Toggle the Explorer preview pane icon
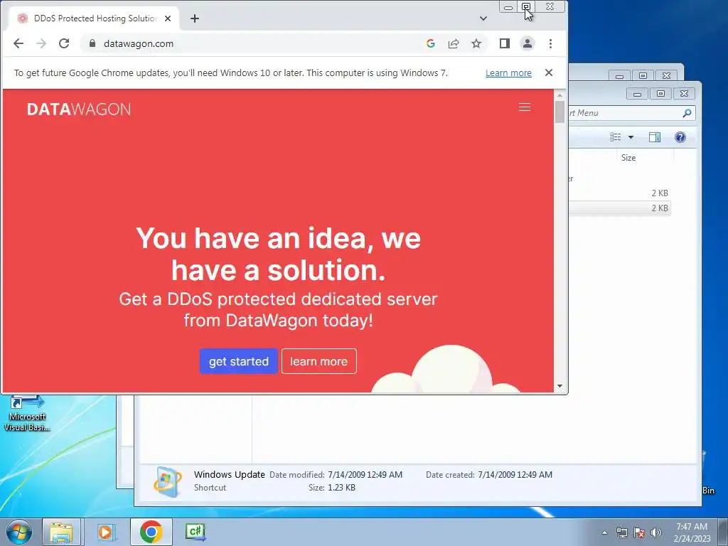 pyautogui.click(x=655, y=137)
